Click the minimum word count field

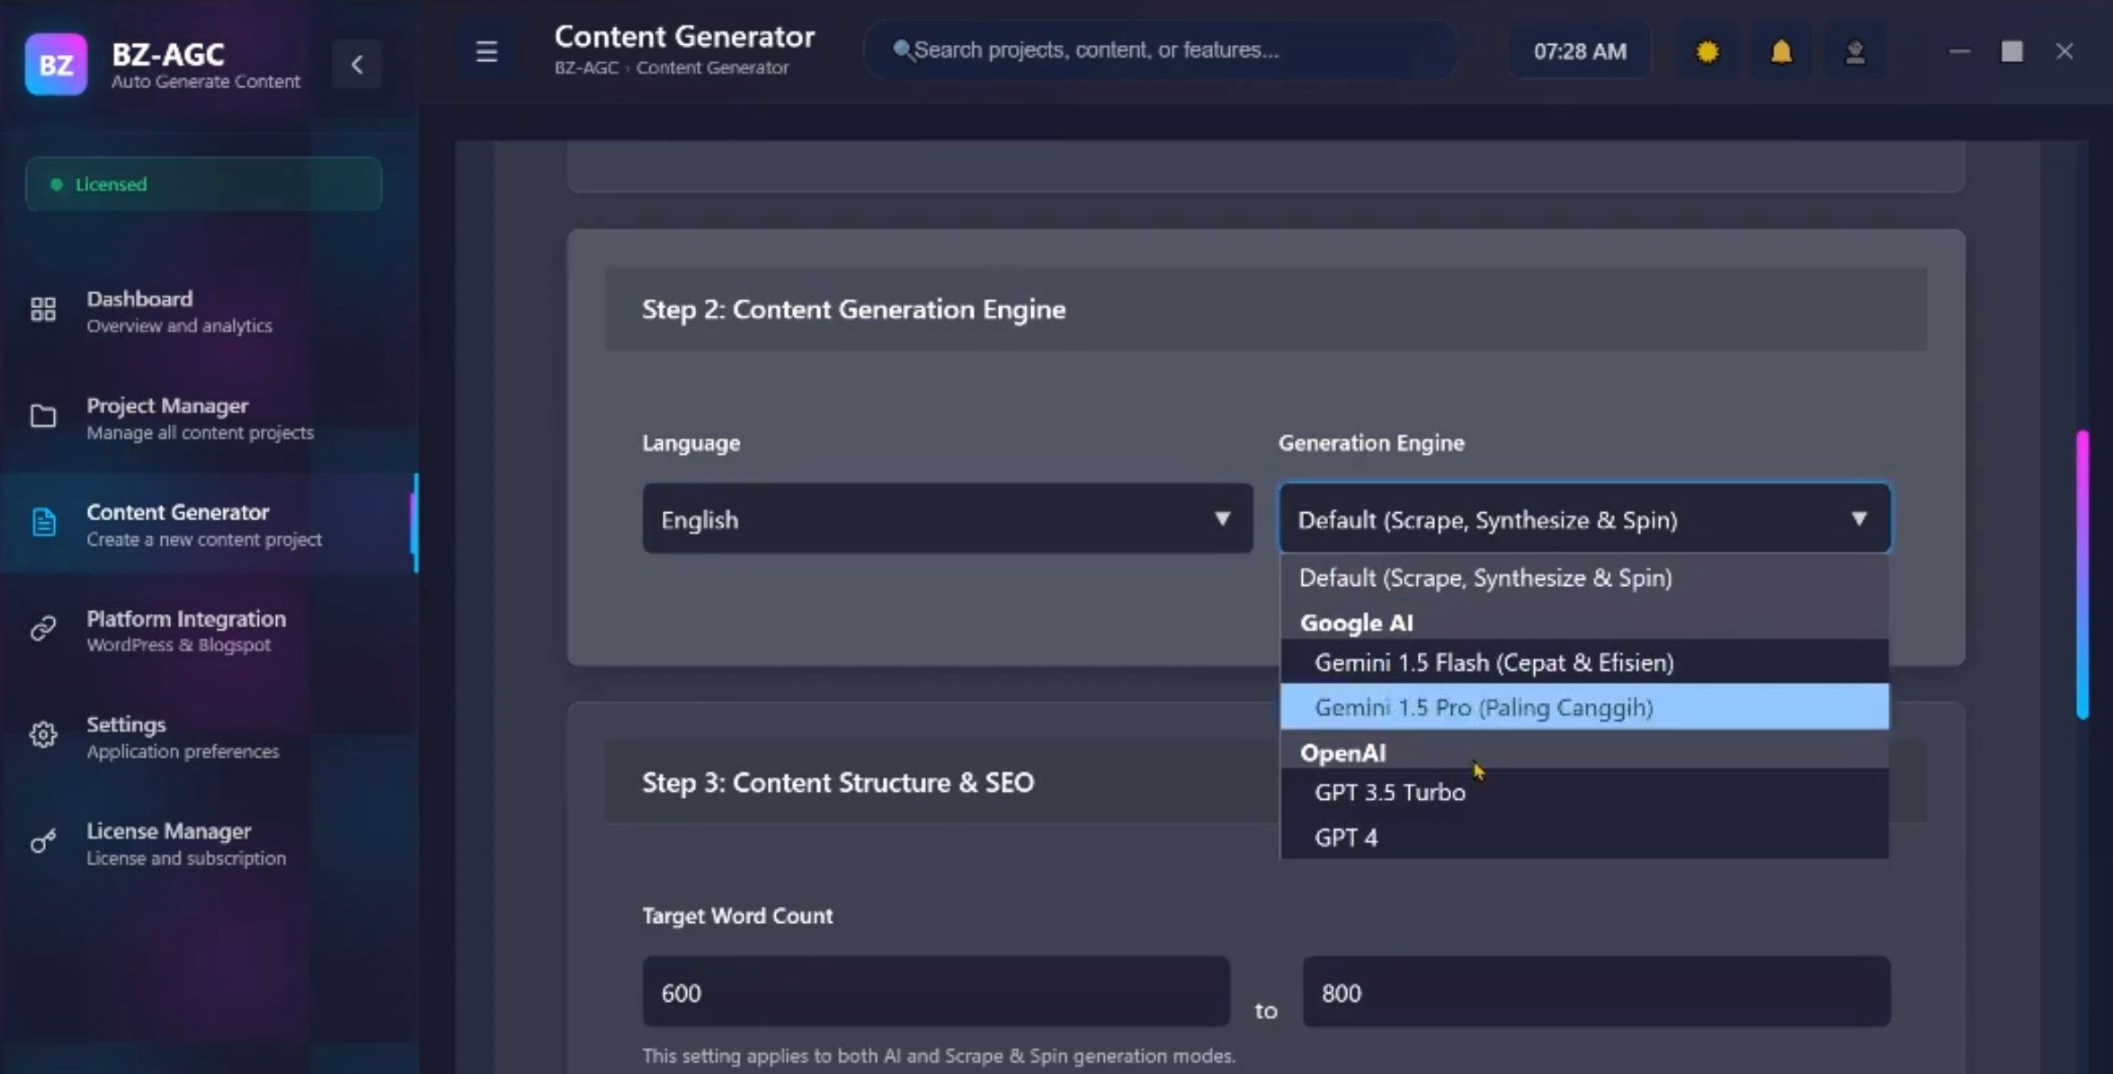click(x=935, y=992)
